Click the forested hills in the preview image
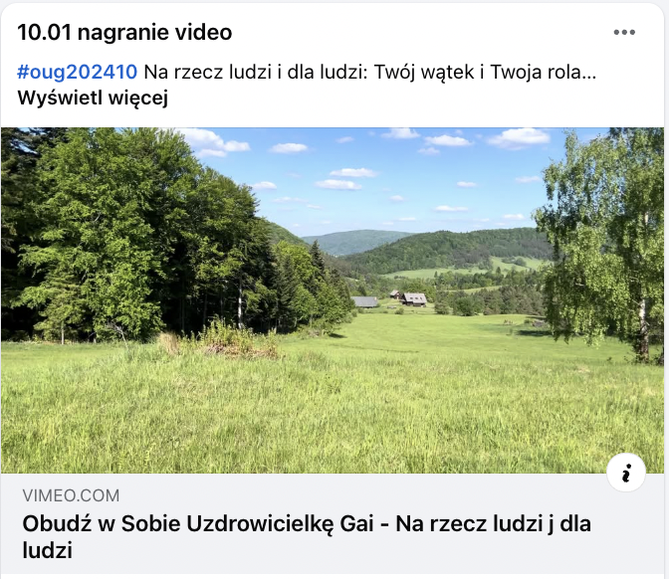The width and height of the screenshot is (669, 579). point(444,250)
